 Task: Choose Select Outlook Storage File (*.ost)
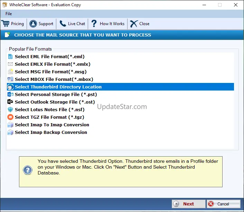(x=120, y=102)
